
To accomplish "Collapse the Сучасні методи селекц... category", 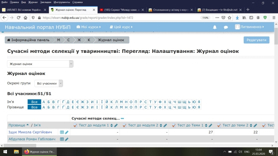I will pos(122,118).
